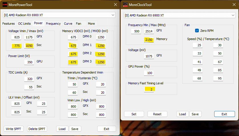The image size is (239, 136).
Task: Click the GFX minimum frequency field 500
Action: pos(136,31)
